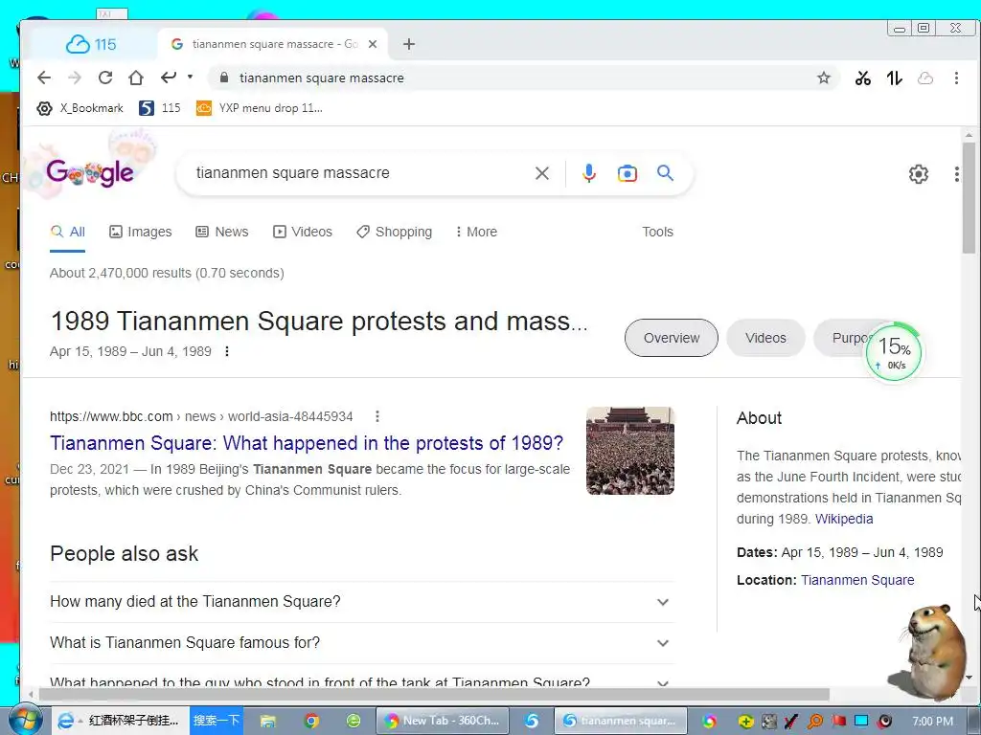This screenshot has width=981, height=735.
Task: Click the clock showing 7:00 PM
Action: (932, 722)
